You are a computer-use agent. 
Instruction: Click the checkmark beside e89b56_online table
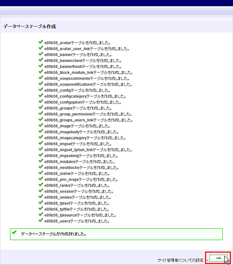pyautogui.click(x=41, y=173)
